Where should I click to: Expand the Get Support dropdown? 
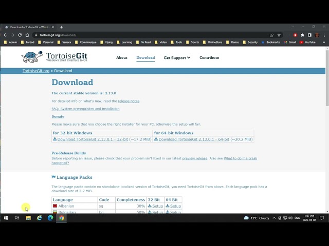(177, 58)
